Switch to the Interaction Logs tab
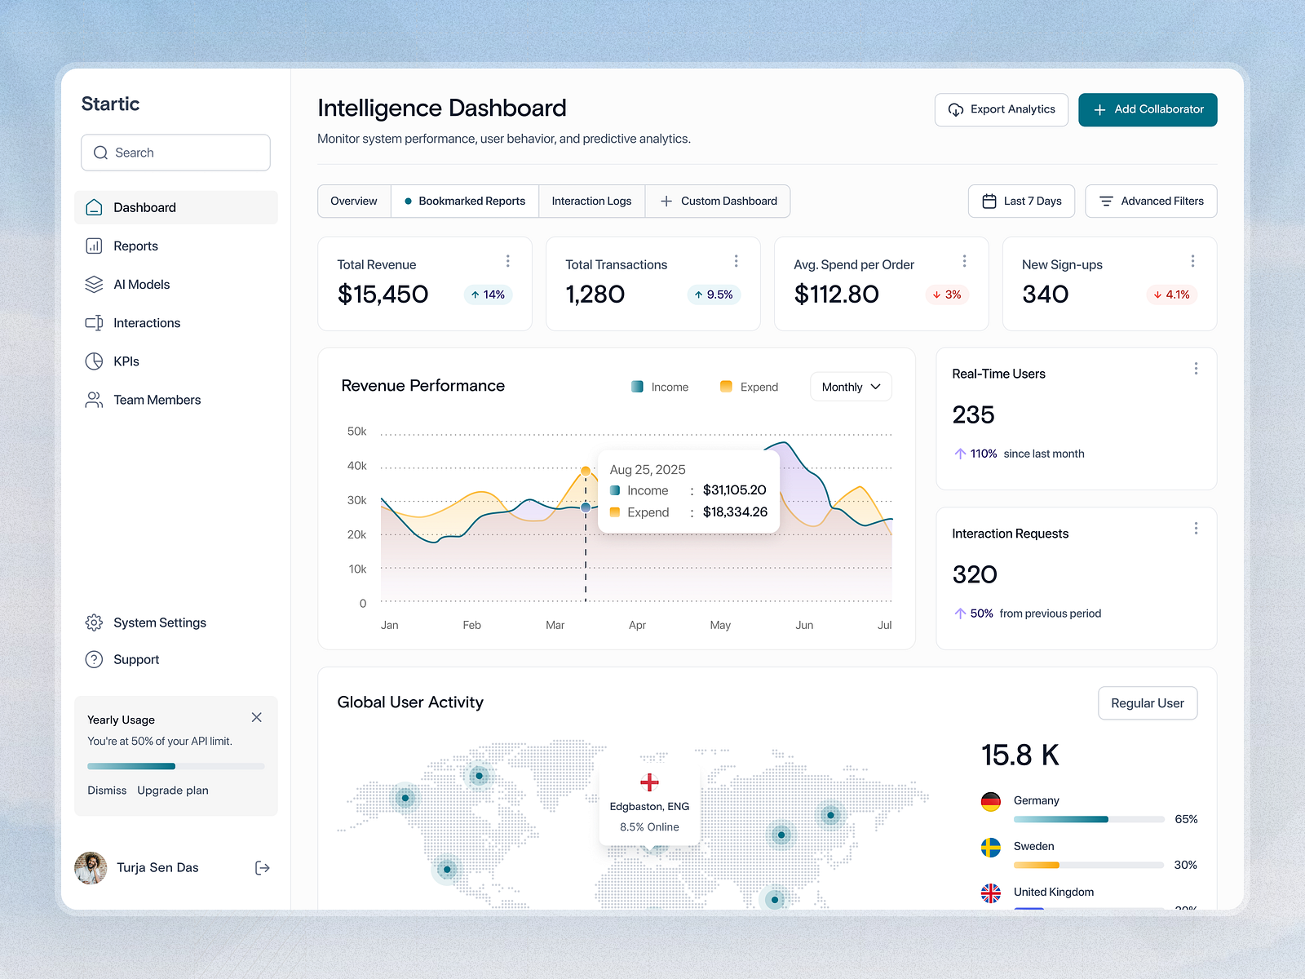The height and width of the screenshot is (979, 1305). click(591, 202)
